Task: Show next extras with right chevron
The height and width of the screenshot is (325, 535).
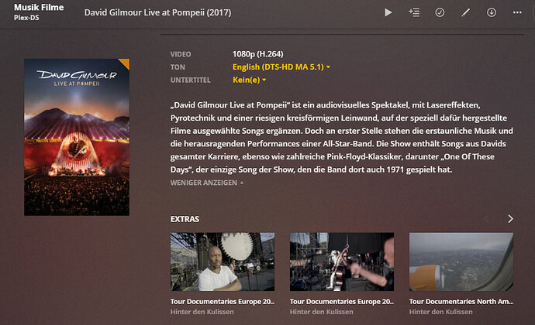Action: click(510, 219)
